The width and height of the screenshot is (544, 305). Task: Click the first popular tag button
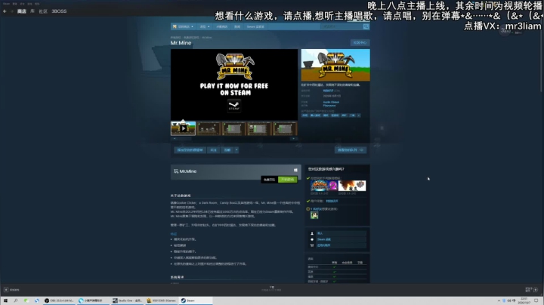tap(304, 116)
